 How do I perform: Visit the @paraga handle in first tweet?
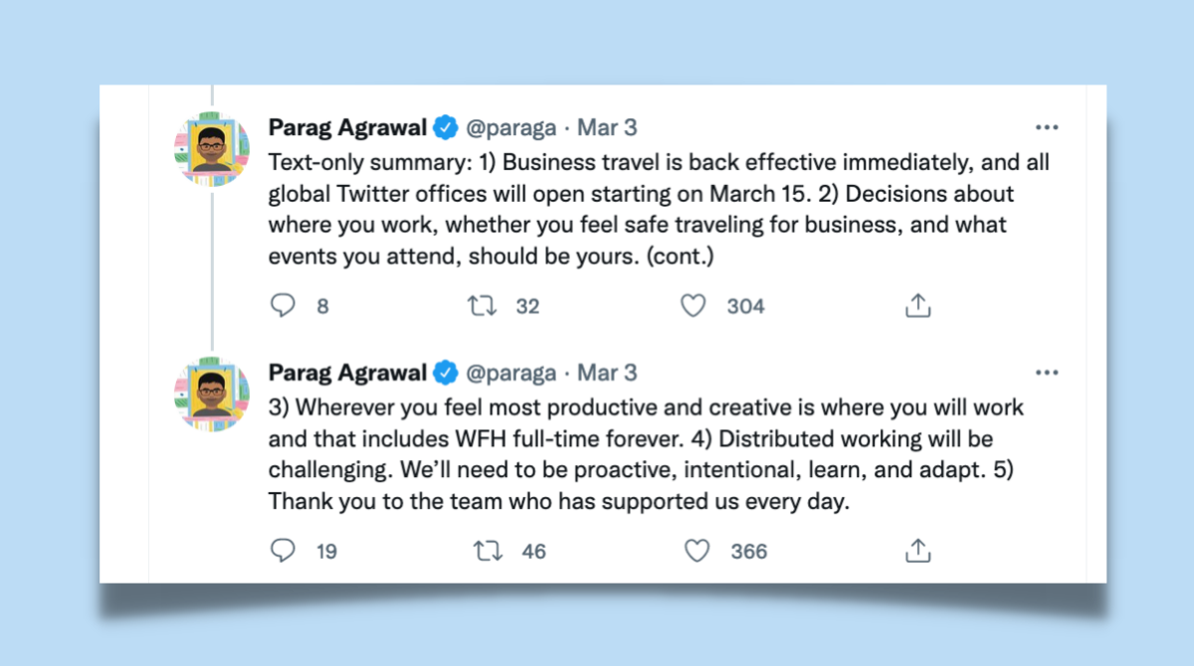tap(510, 128)
